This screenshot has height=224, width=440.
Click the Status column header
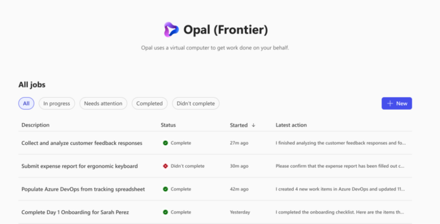tap(168, 125)
